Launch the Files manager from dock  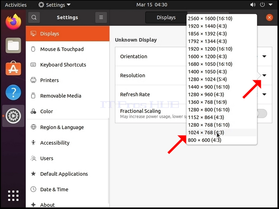pos(13,46)
